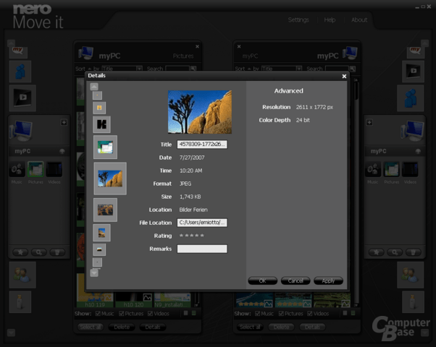Viewport: 436px width, 347px height.
Task: Click Cancel in the Details dialog
Action: point(295,280)
